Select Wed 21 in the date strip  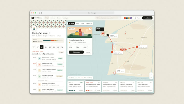click(x=62, y=47)
